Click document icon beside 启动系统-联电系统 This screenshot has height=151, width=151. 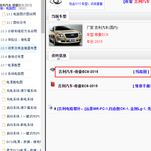pos(4,125)
